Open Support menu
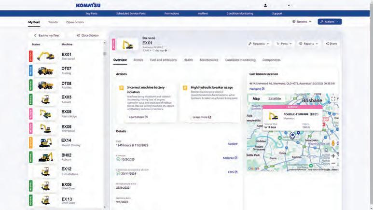The image size is (373, 210). point(277,14)
